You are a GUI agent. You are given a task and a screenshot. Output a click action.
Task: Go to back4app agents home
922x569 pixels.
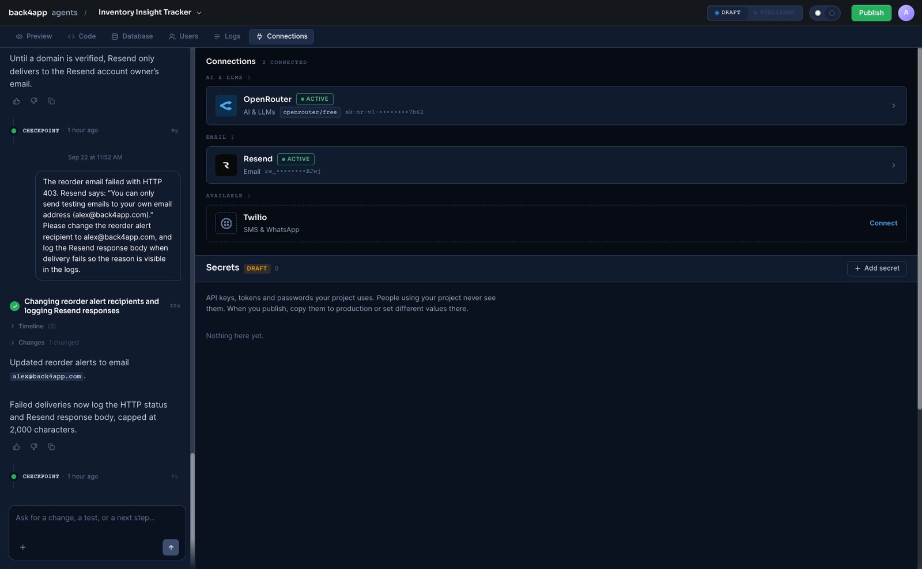43,13
